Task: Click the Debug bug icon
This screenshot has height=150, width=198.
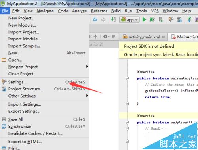Action: click(152, 20)
